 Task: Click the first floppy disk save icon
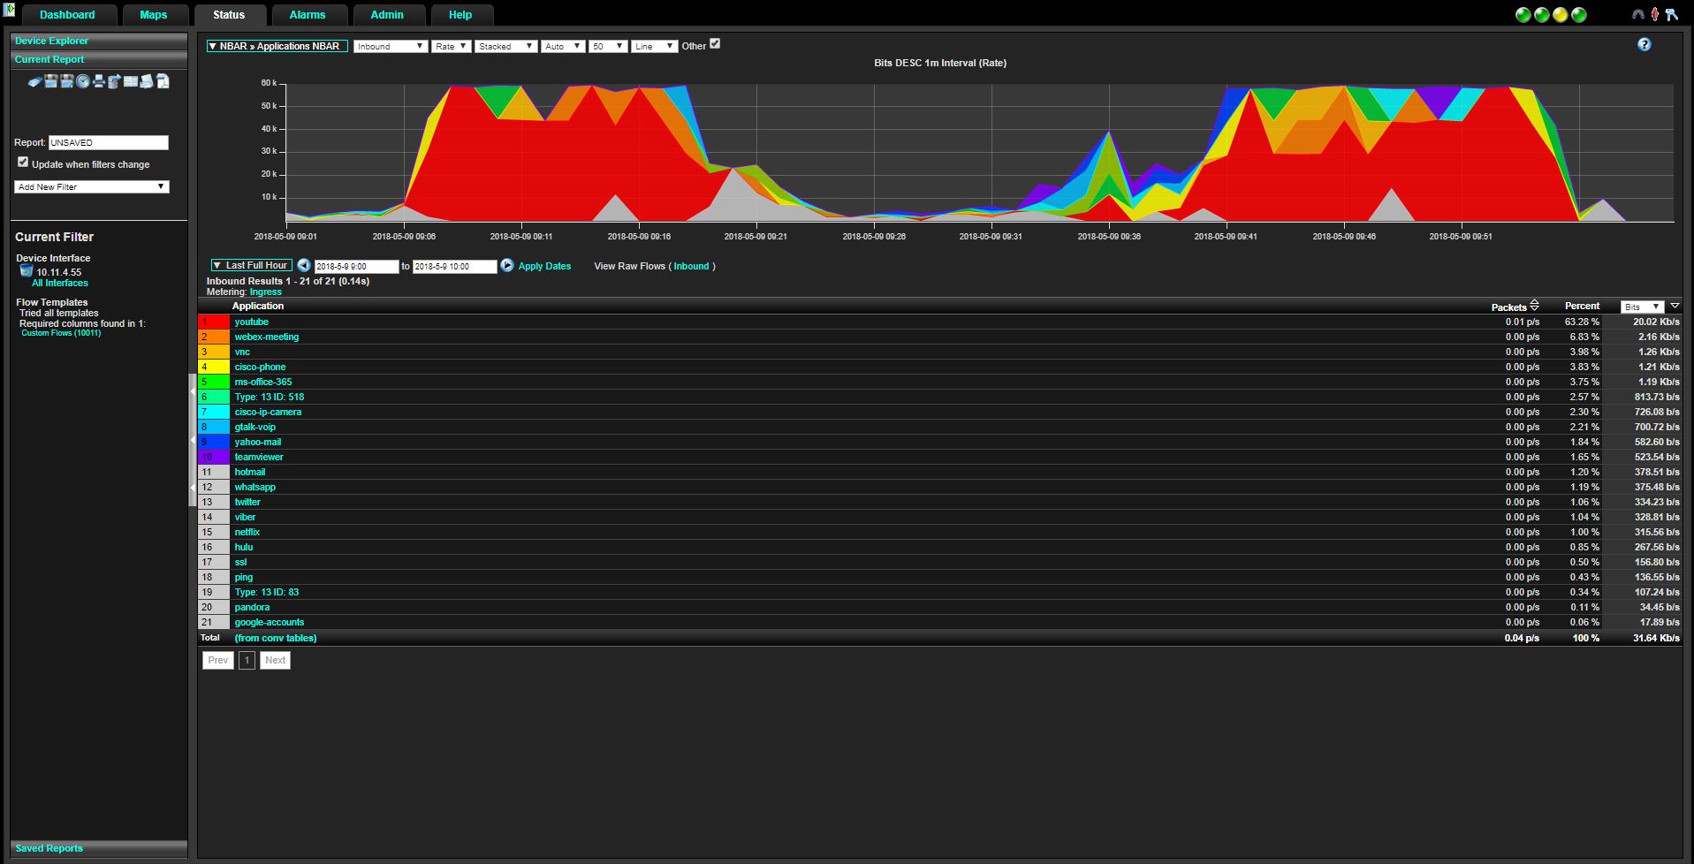pos(50,81)
